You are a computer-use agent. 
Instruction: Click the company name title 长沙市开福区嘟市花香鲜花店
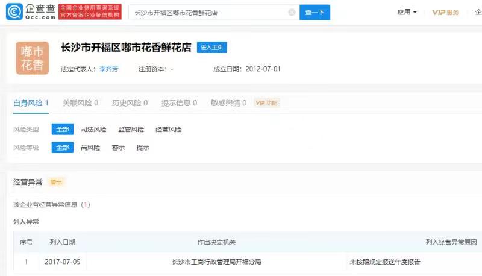click(126, 48)
